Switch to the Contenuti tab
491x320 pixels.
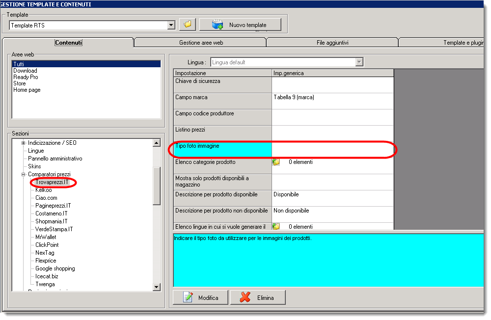pos(68,43)
